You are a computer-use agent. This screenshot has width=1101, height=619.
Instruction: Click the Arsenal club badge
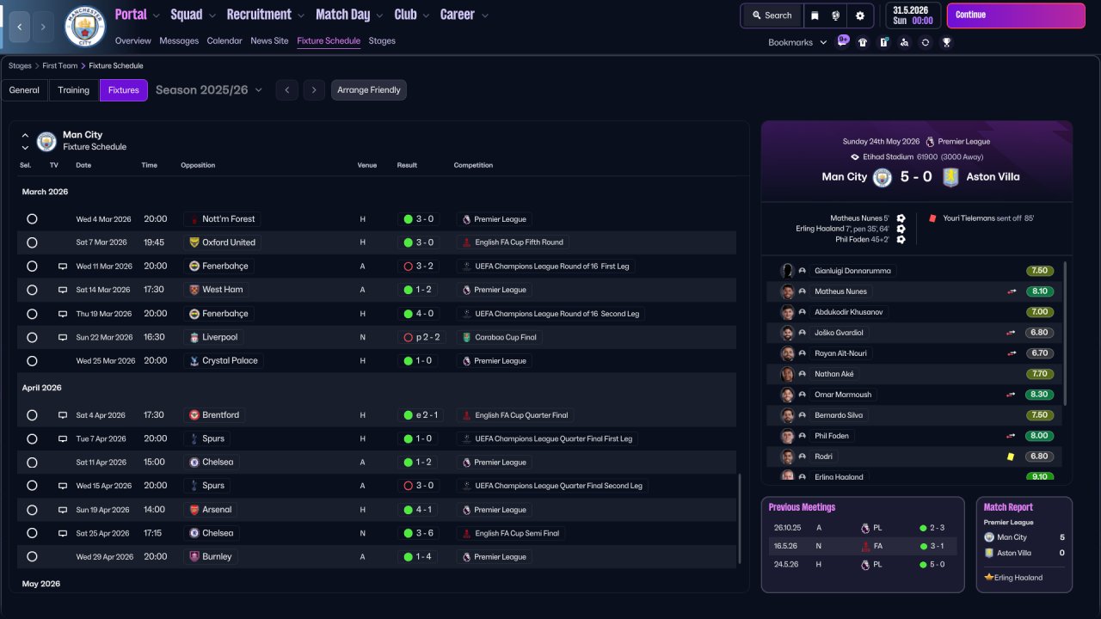tap(194, 510)
